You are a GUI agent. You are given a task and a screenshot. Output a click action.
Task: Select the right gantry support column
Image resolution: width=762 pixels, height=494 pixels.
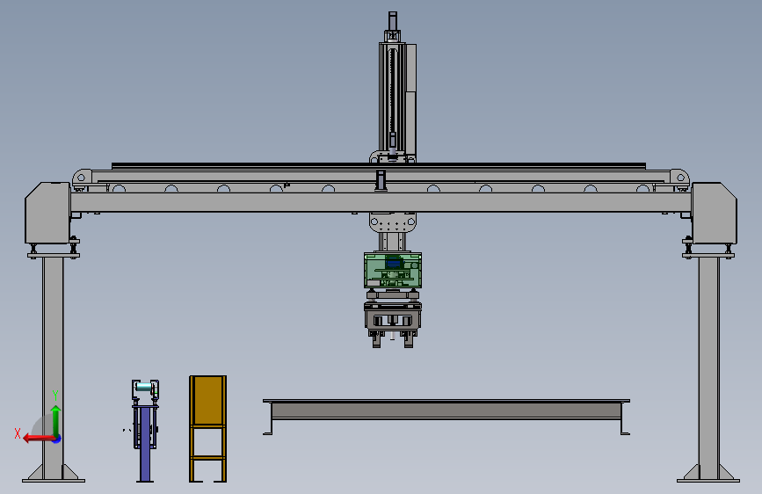pyautogui.click(x=709, y=367)
